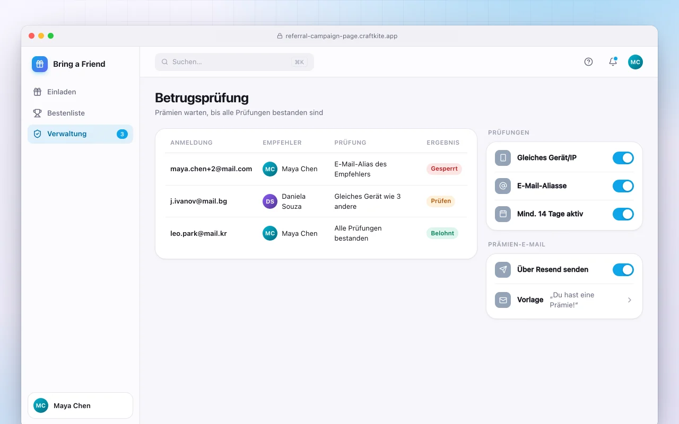Image resolution: width=679 pixels, height=424 pixels.
Task: Click the calendar icon beside Mind. 14 Tage aktiv
Action: (503, 214)
